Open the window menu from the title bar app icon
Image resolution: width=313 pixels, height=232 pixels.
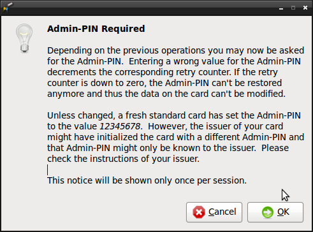[x=8, y=7]
